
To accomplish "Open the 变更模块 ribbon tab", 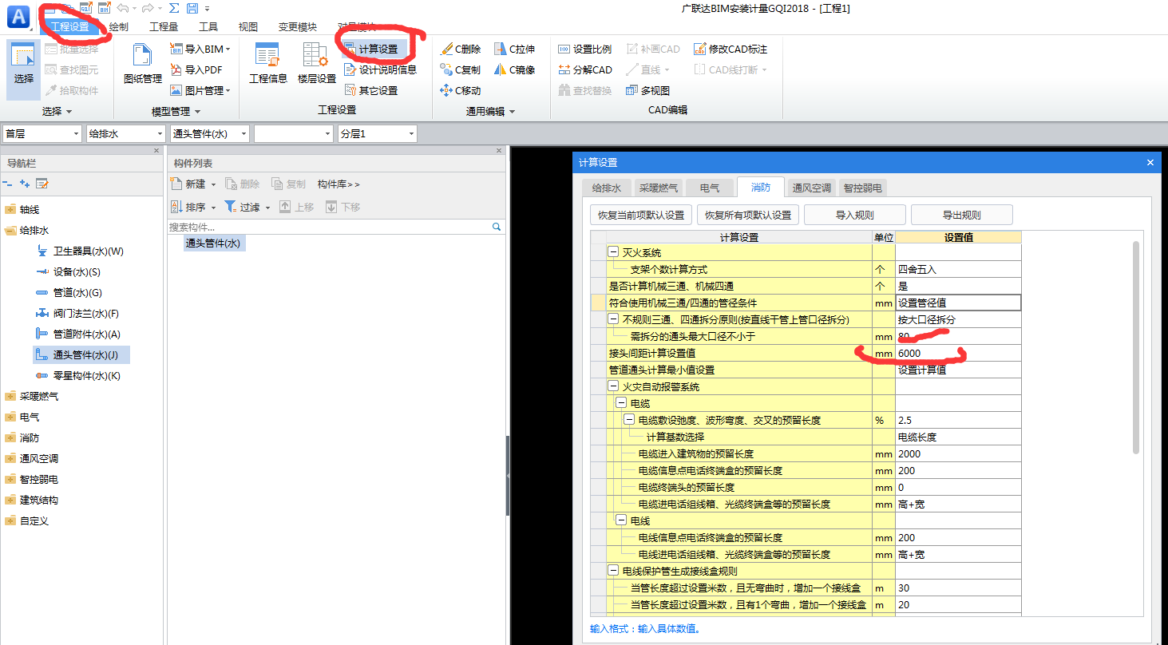I will pyautogui.click(x=298, y=26).
